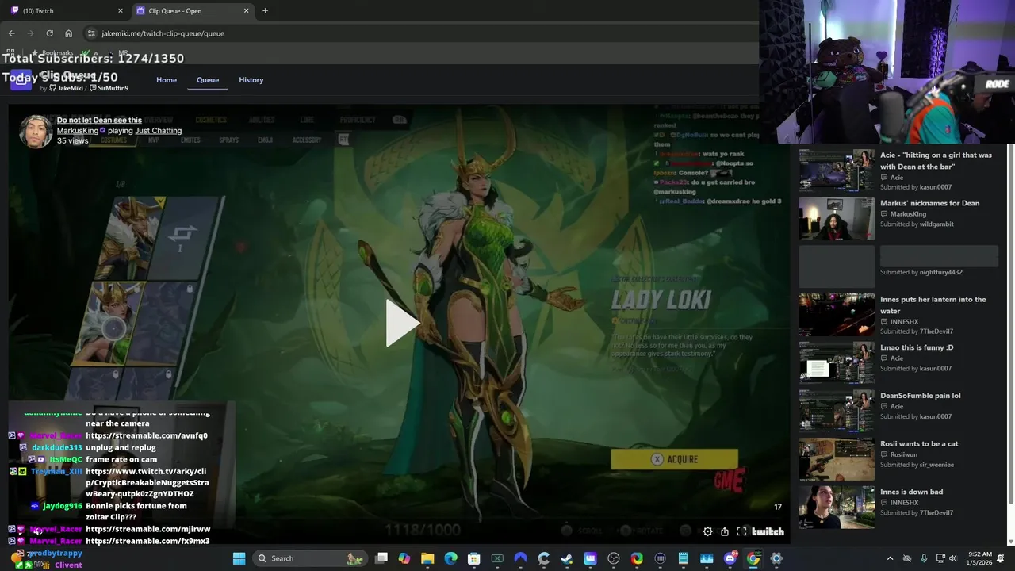Open queued clip 'hitting on a girl' thumbnail
The height and width of the screenshot is (571, 1015).
837,171
